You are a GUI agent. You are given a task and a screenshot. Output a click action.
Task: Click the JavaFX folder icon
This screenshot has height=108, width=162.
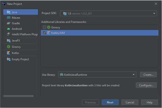point(8,40)
